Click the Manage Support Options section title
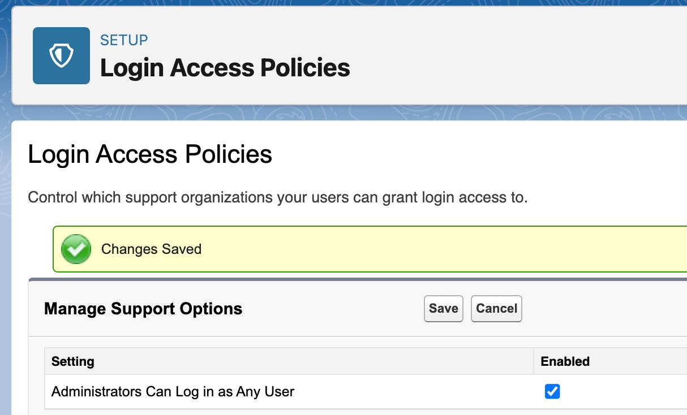This screenshot has height=415, width=687. click(x=143, y=309)
